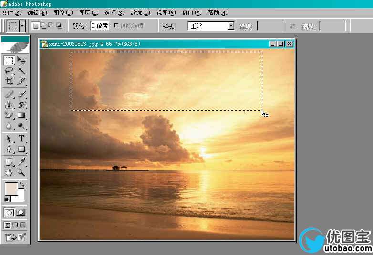Open the 编辑(E) menu
Viewport: 373px width, 255px height.
pos(37,12)
